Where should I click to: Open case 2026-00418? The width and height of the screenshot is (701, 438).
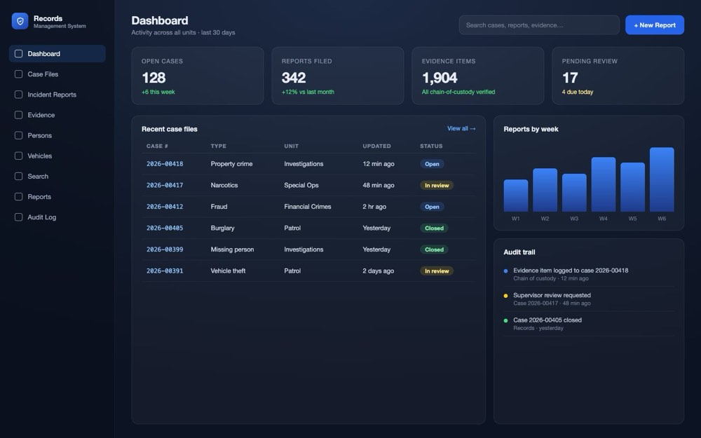[165, 164]
